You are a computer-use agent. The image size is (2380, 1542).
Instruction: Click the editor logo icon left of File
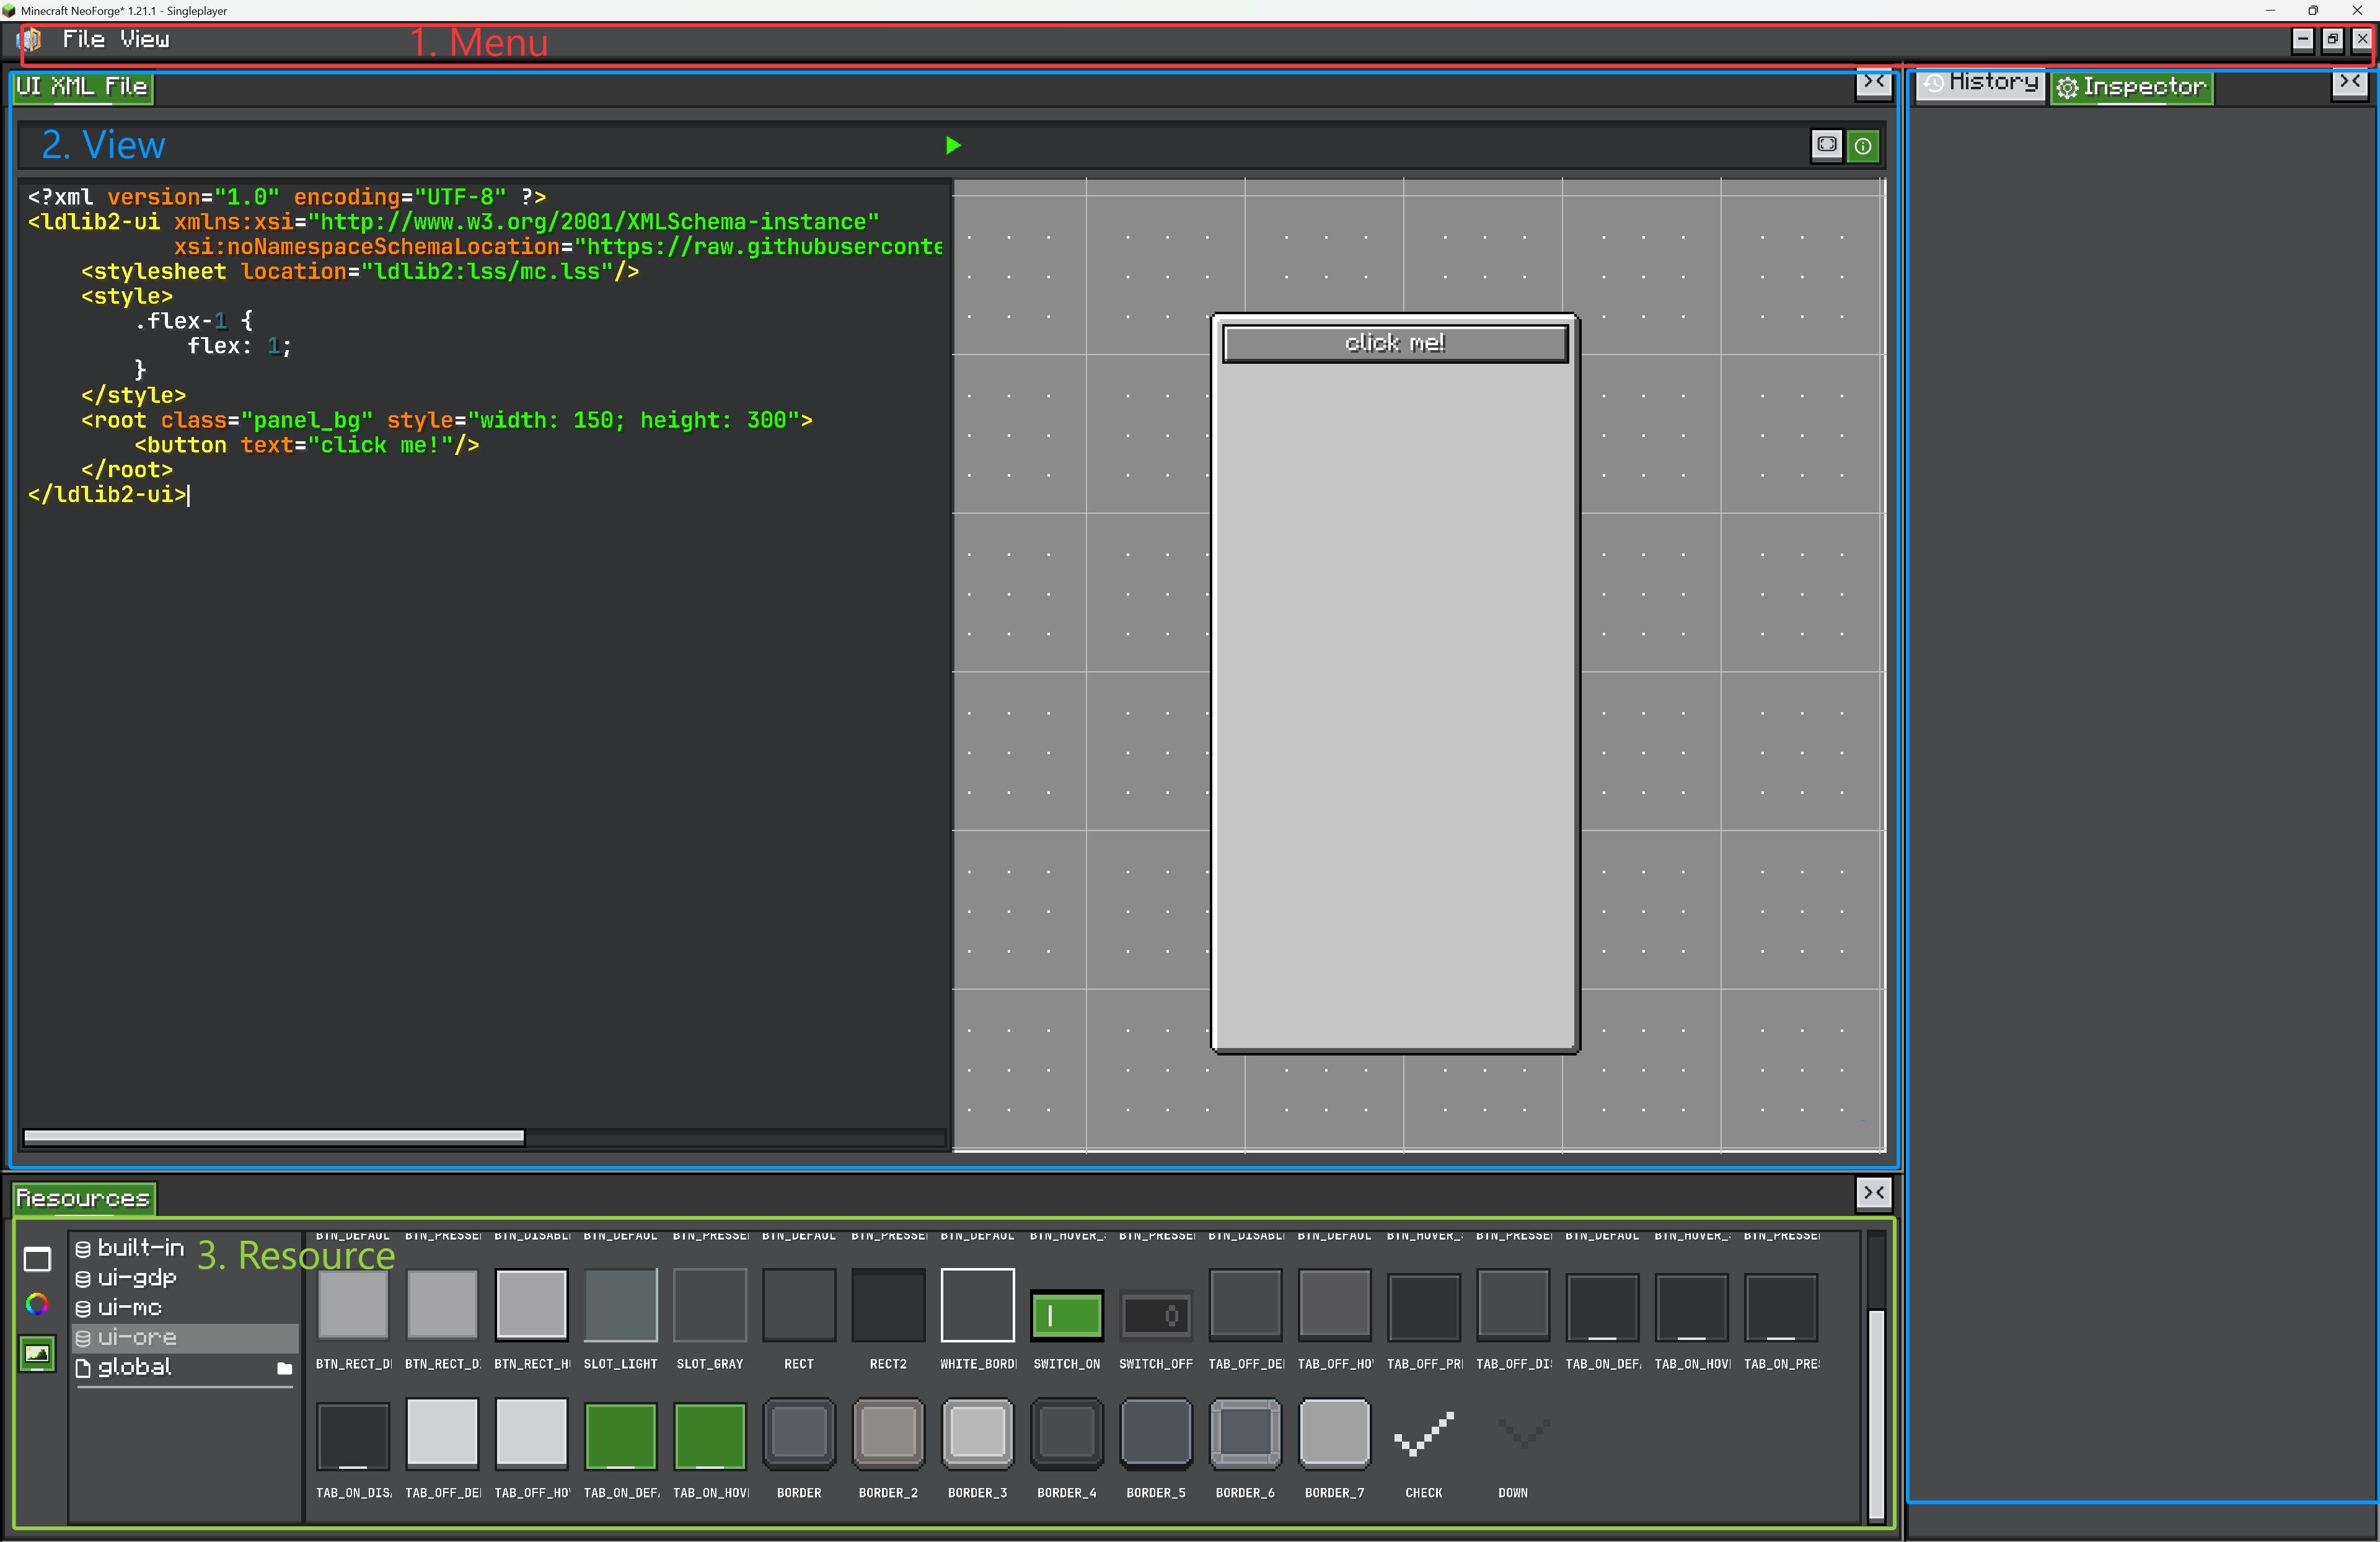[x=29, y=40]
